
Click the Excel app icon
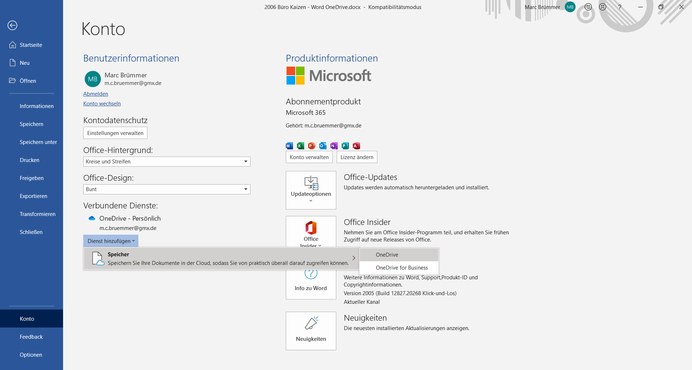point(301,146)
